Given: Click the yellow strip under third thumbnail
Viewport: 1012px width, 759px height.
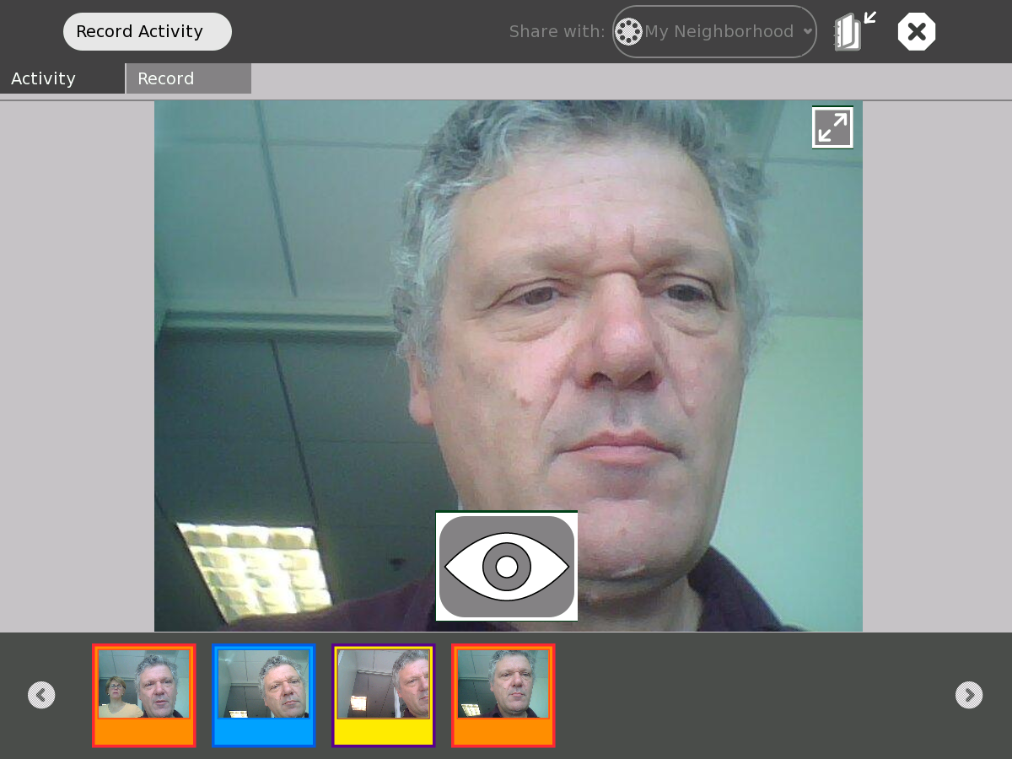Looking at the screenshot, I should point(384,732).
